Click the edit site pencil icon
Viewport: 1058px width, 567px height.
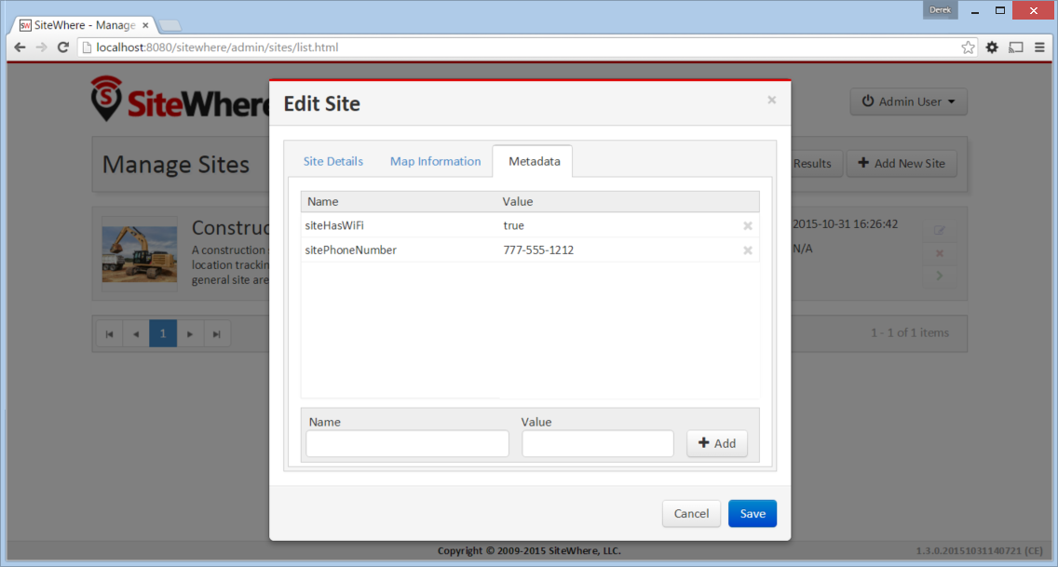pyautogui.click(x=939, y=231)
